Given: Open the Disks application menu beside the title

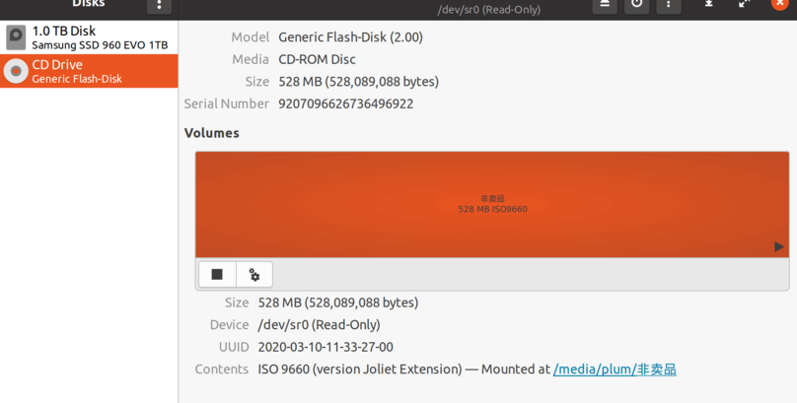Looking at the screenshot, I should 158,5.
